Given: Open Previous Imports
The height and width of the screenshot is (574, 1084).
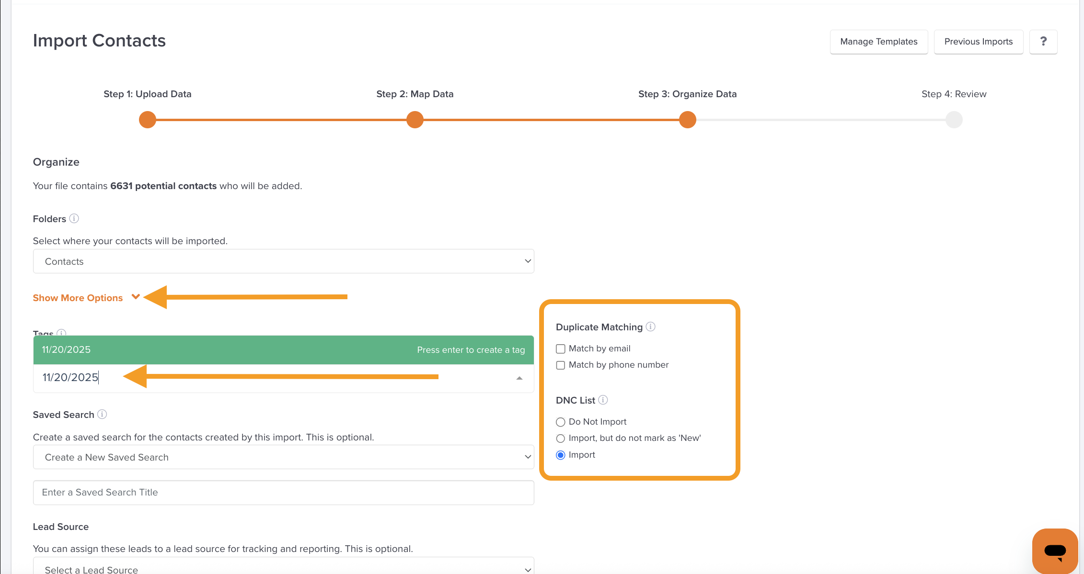Looking at the screenshot, I should click(x=978, y=42).
